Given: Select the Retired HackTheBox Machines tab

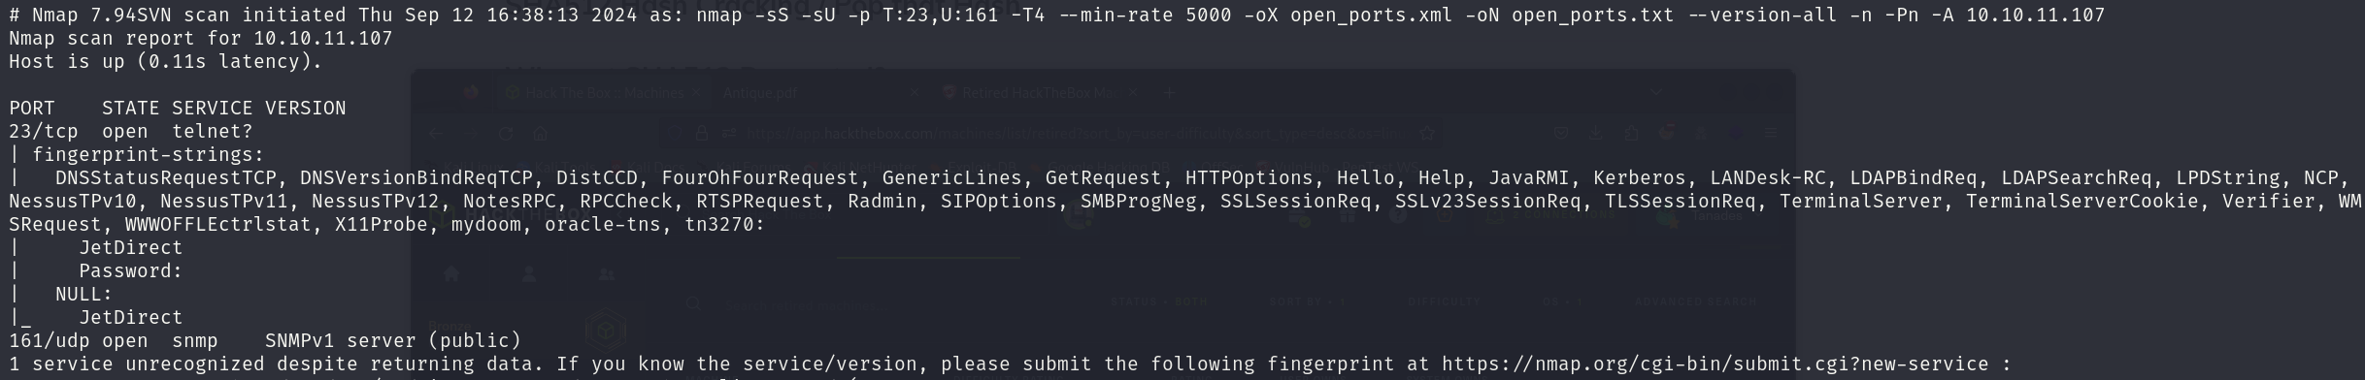Looking at the screenshot, I should [x=1039, y=92].
